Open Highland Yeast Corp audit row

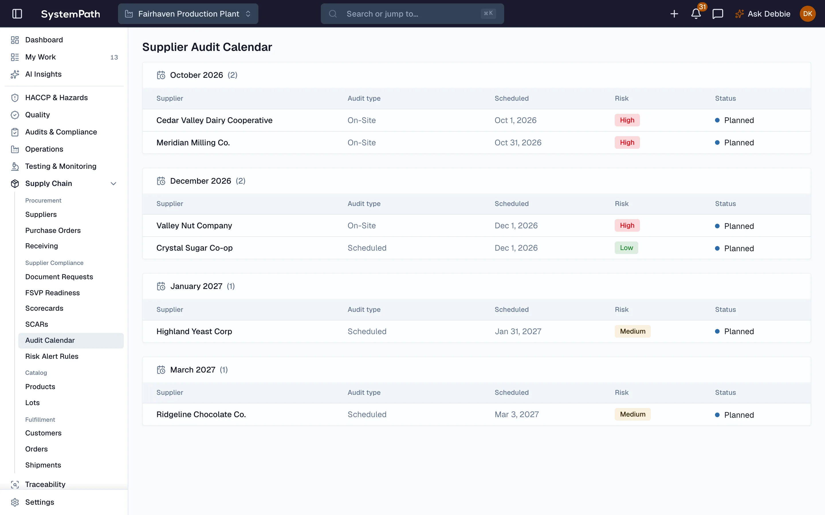476,331
